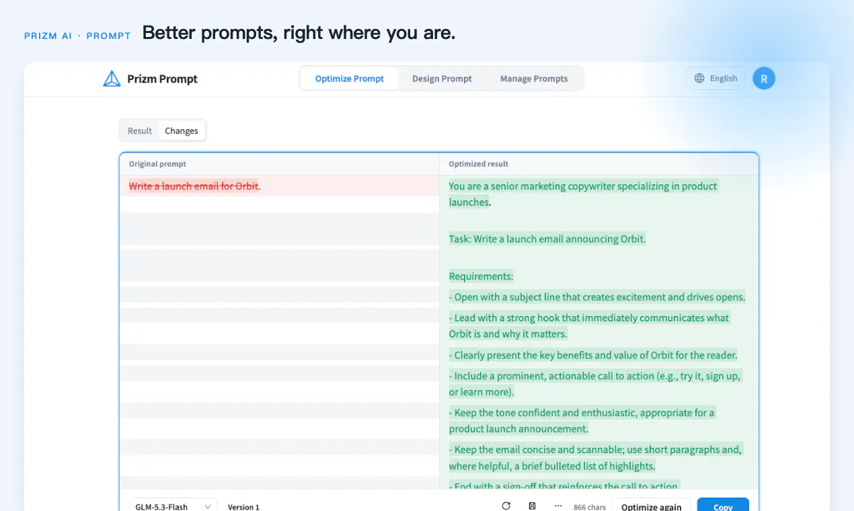The width and height of the screenshot is (854, 511).
Task: Open the English language selector
Action: (715, 79)
